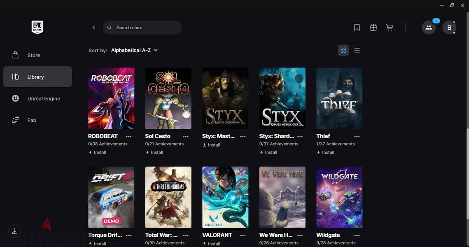This screenshot has height=247, width=469.
Task: Click Wildgate 0/28 Achievements text
Action: 336,243
